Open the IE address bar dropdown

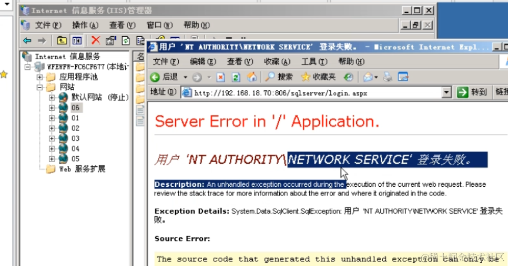tap(446, 92)
